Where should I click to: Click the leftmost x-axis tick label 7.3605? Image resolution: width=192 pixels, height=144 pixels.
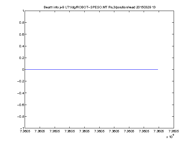point(25,131)
